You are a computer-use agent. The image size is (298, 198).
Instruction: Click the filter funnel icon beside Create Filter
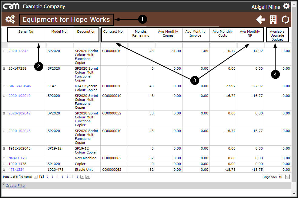point(4,184)
